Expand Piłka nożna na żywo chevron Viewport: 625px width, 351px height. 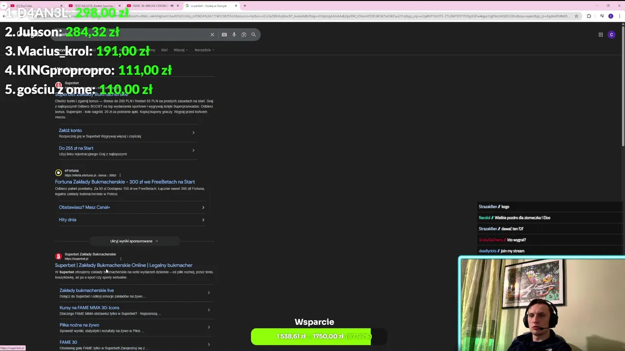pos(208,327)
